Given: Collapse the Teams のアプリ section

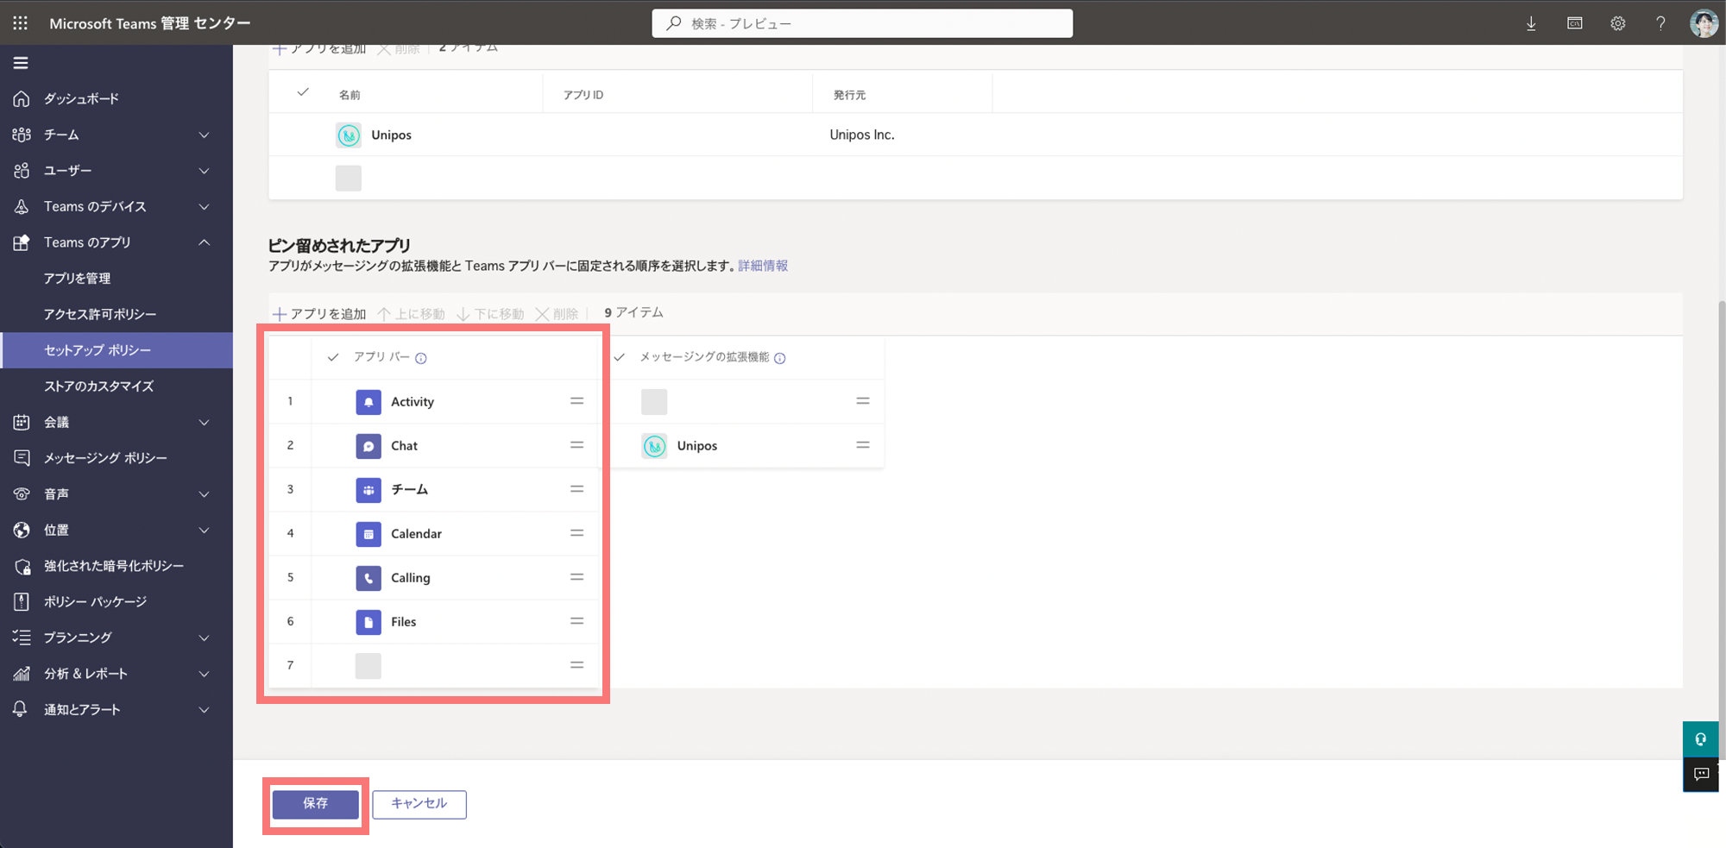Looking at the screenshot, I should click(205, 242).
